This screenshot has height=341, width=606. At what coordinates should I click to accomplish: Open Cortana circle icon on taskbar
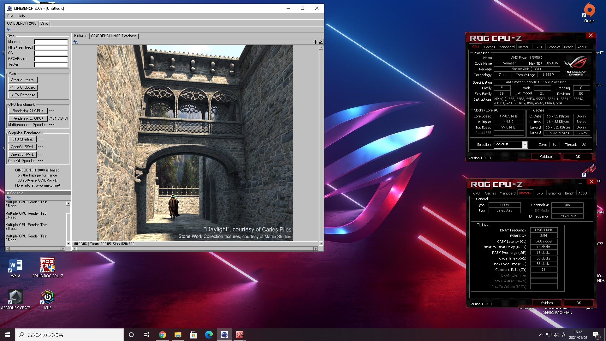tap(131, 335)
